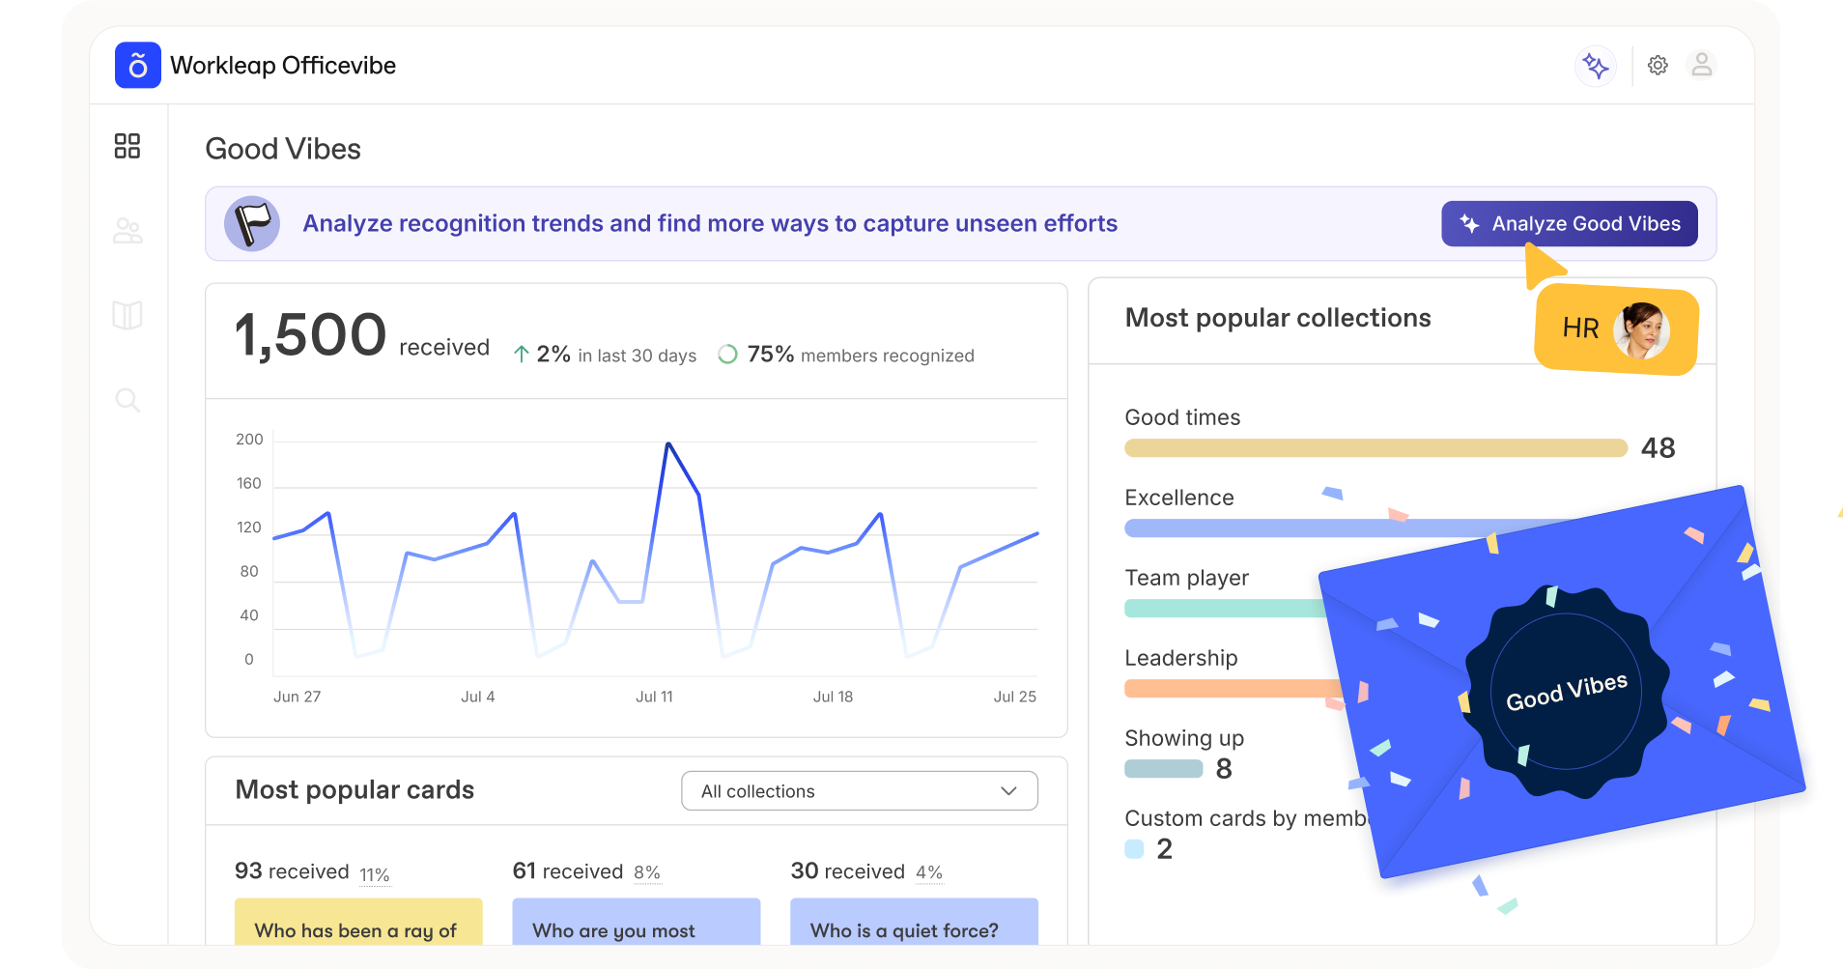Click the Jul 11 peak on chart
1843x969 pixels.
click(x=667, y=444)
